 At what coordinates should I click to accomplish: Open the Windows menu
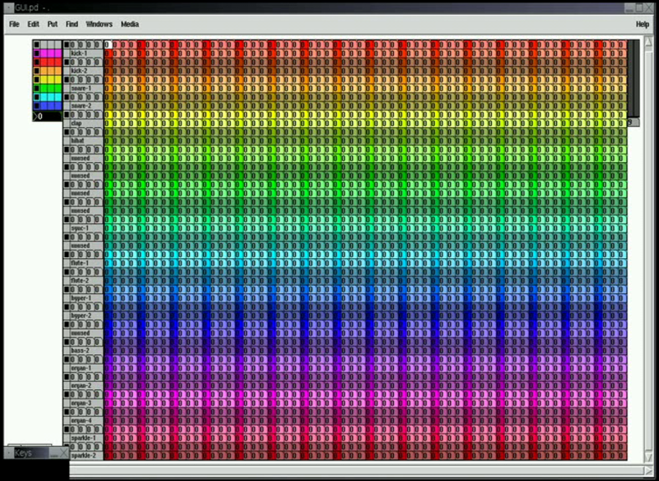100,24
